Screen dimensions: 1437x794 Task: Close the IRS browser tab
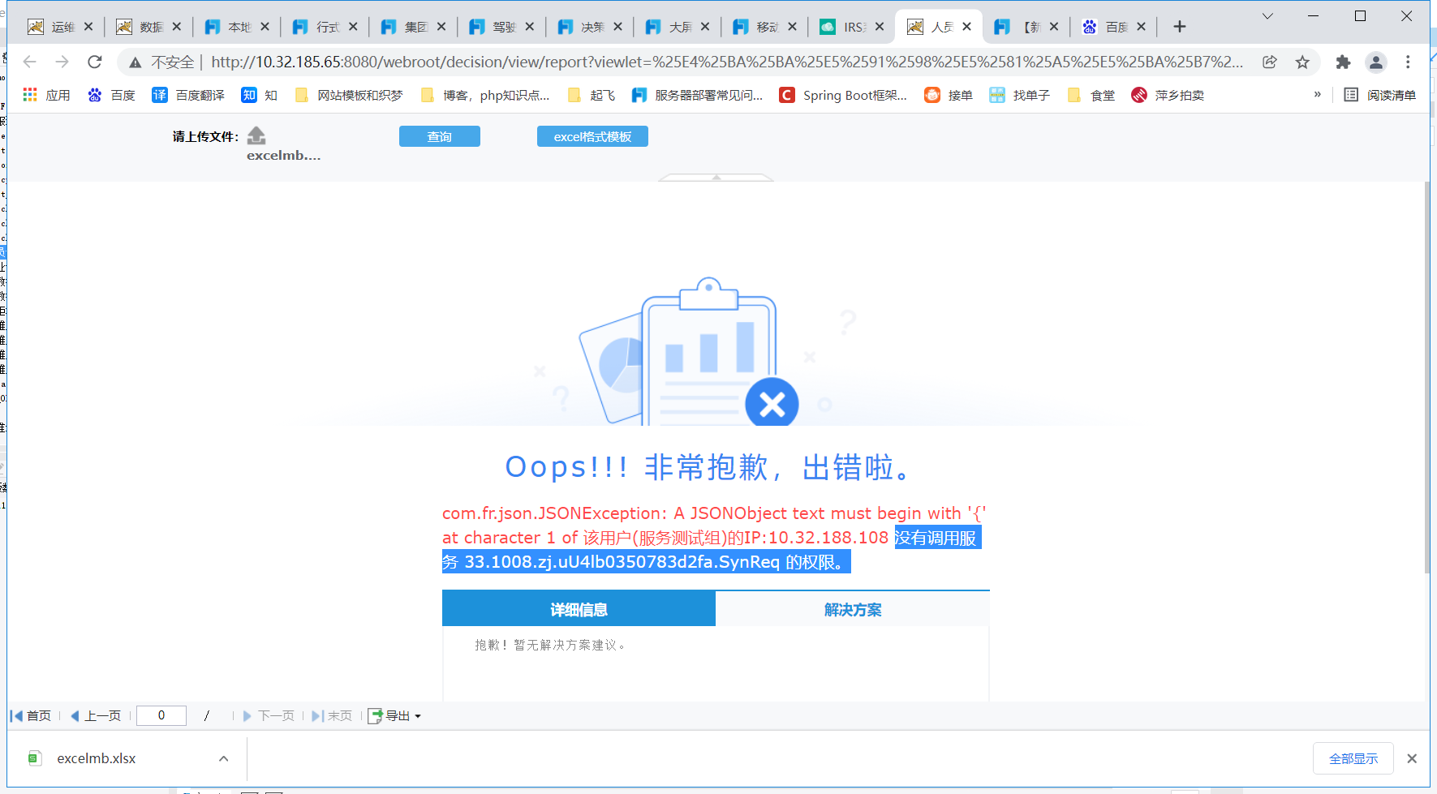(x=880, y=27)
